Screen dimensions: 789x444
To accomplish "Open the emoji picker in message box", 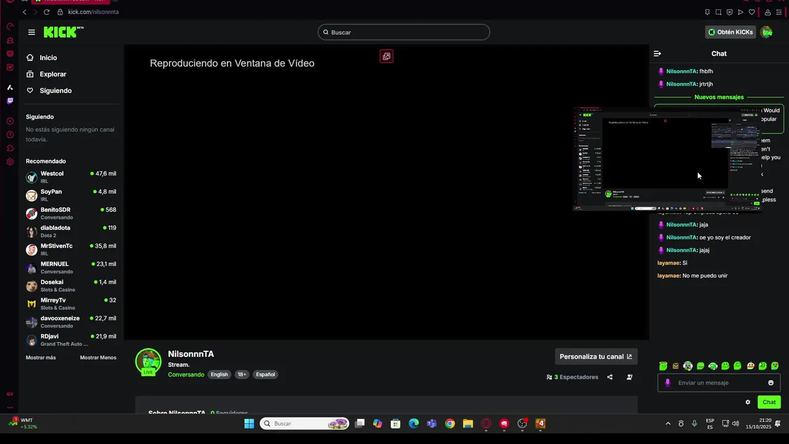I will (771, 382).
